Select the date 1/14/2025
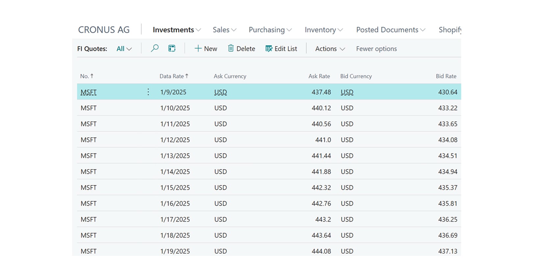Screen dimensions: 533x276 point(175,172)
